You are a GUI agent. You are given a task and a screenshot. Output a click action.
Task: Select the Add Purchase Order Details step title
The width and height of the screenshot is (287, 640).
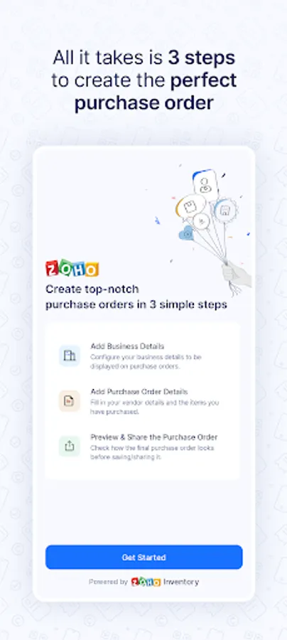(139, 391)
